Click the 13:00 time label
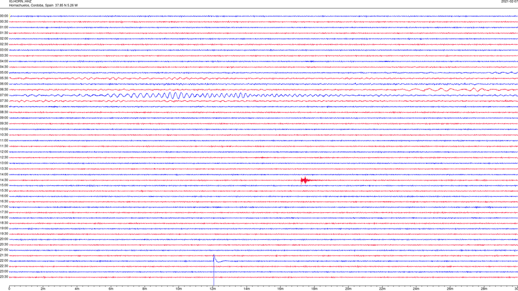 click(4, 163)
